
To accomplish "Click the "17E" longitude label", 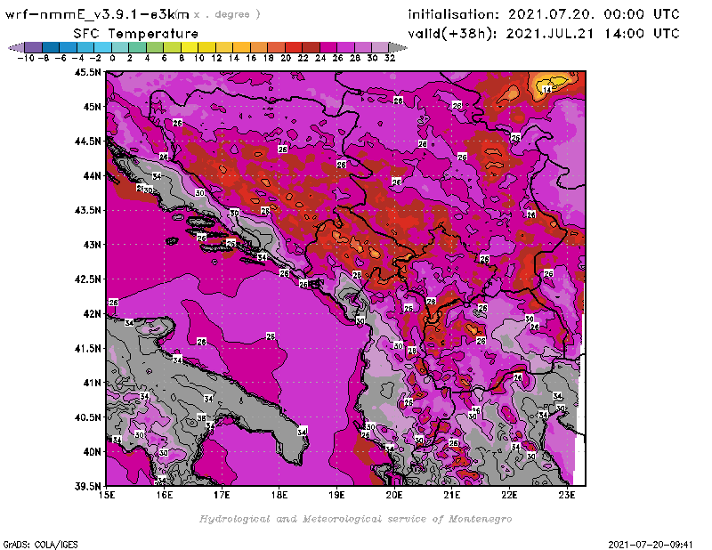I will (x=222, y=495).
